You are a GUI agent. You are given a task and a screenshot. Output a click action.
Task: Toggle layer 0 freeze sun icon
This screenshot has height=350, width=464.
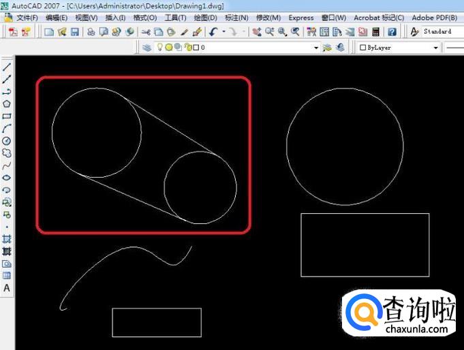coord(169,47)
